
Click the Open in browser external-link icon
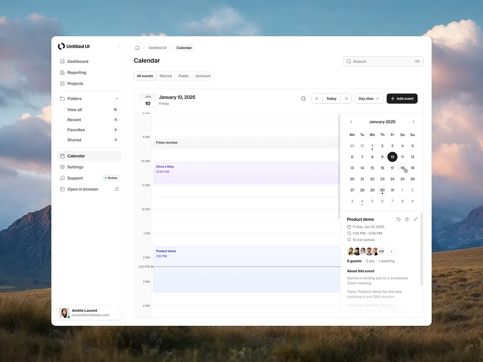coord(117,189)
